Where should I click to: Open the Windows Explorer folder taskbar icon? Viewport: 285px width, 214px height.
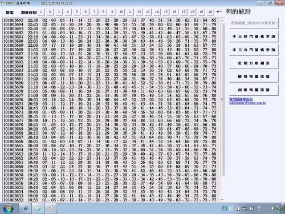(x=38, y=208)
